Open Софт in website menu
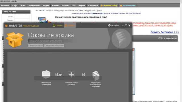The height and width of the screenshot is (102, 182). (15, 5)
